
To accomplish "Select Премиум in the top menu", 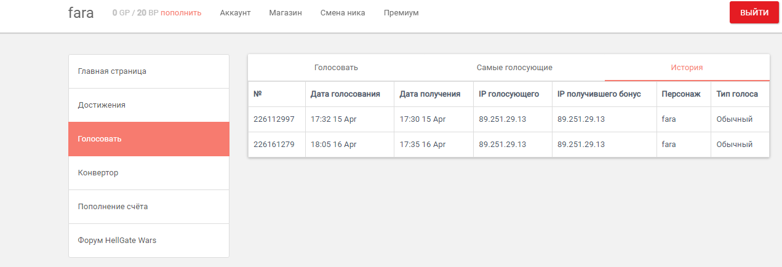I will tap(401, 13).
